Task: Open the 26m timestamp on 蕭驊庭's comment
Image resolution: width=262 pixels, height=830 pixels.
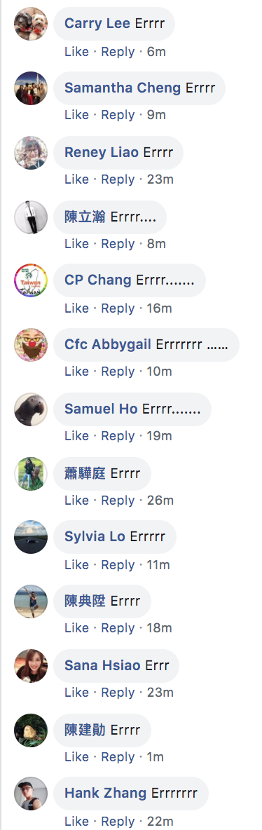Action: (x=160, y=501)
